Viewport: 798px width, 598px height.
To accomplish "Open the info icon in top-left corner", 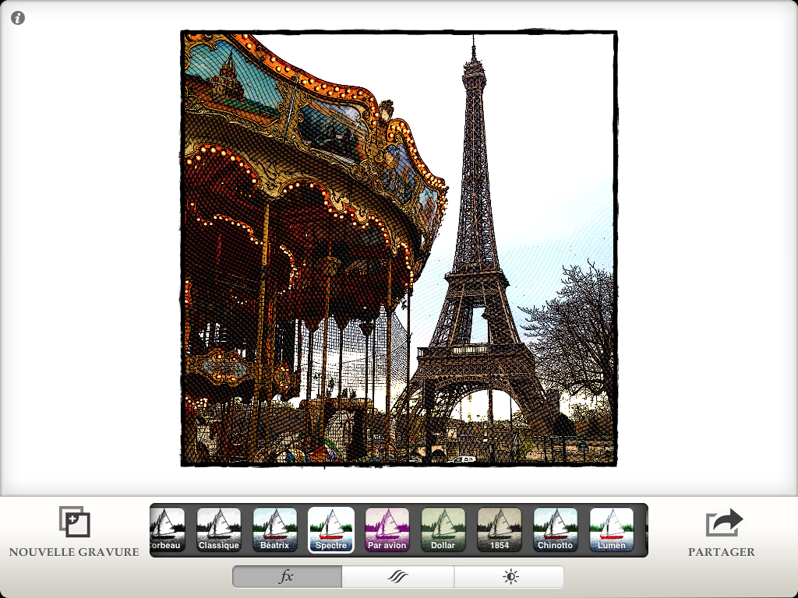I will pyautogui.click(x=18, y=18).
